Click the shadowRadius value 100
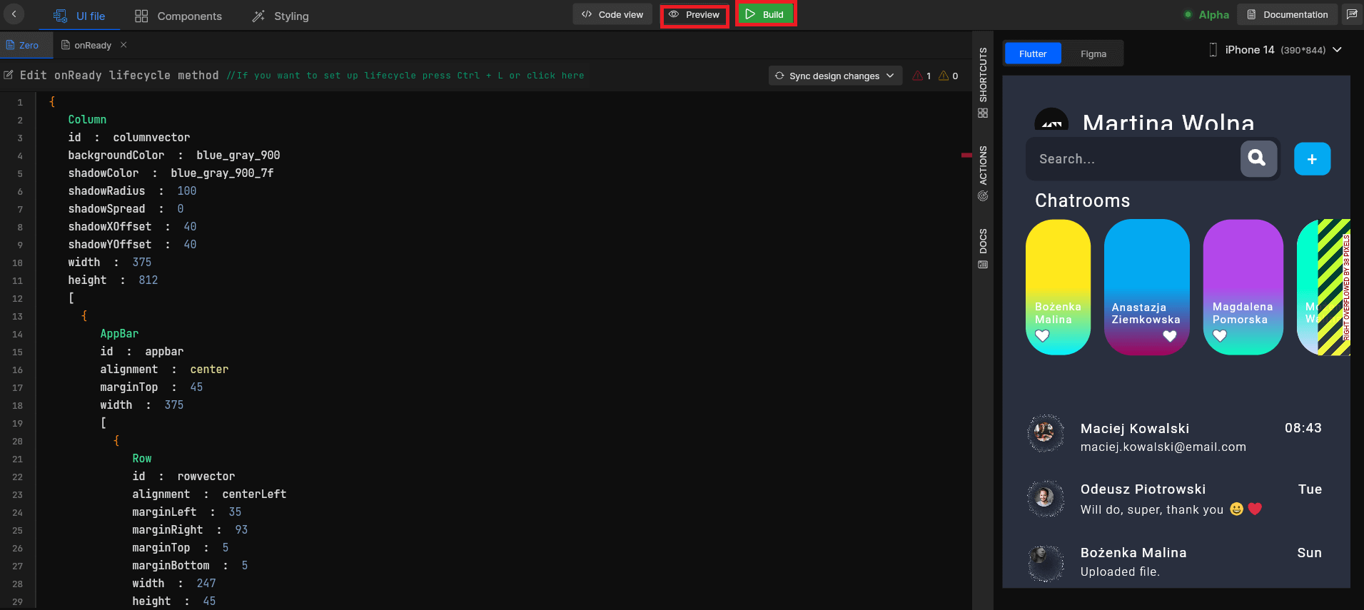1364x610 pixels. [186, 191]
